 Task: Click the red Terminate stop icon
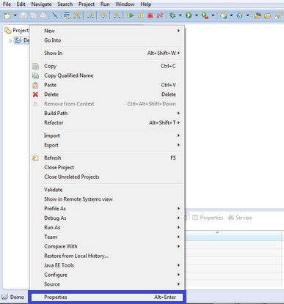(150, 15)
